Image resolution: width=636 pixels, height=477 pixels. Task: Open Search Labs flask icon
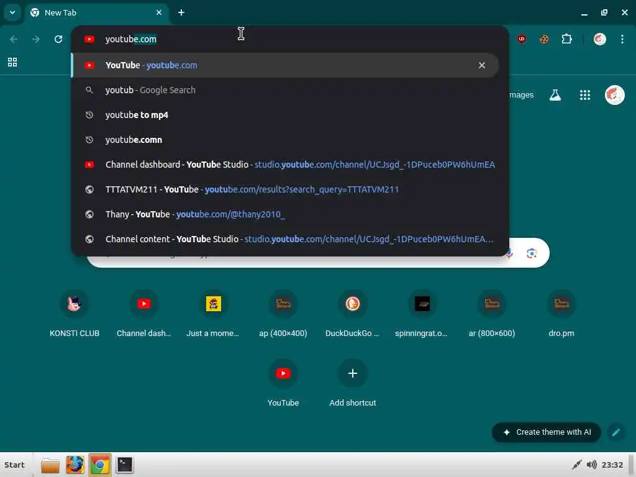tap(555, 95)
